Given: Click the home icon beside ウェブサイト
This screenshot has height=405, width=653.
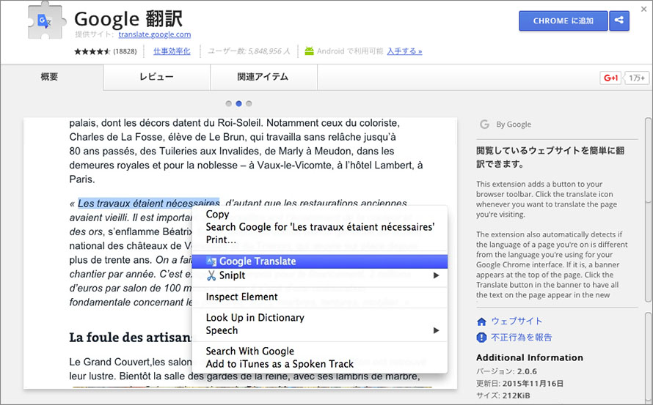Looking at the screenshot, I should pyautogui.click(x=481, y=322).
